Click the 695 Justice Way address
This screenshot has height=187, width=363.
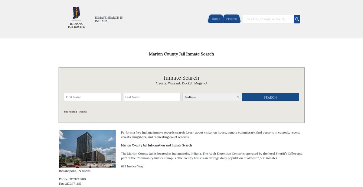tap(132, 166)
